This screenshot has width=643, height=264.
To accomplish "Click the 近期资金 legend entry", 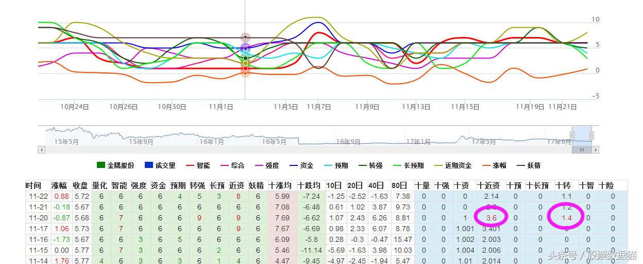I will (x=452, y=165).
